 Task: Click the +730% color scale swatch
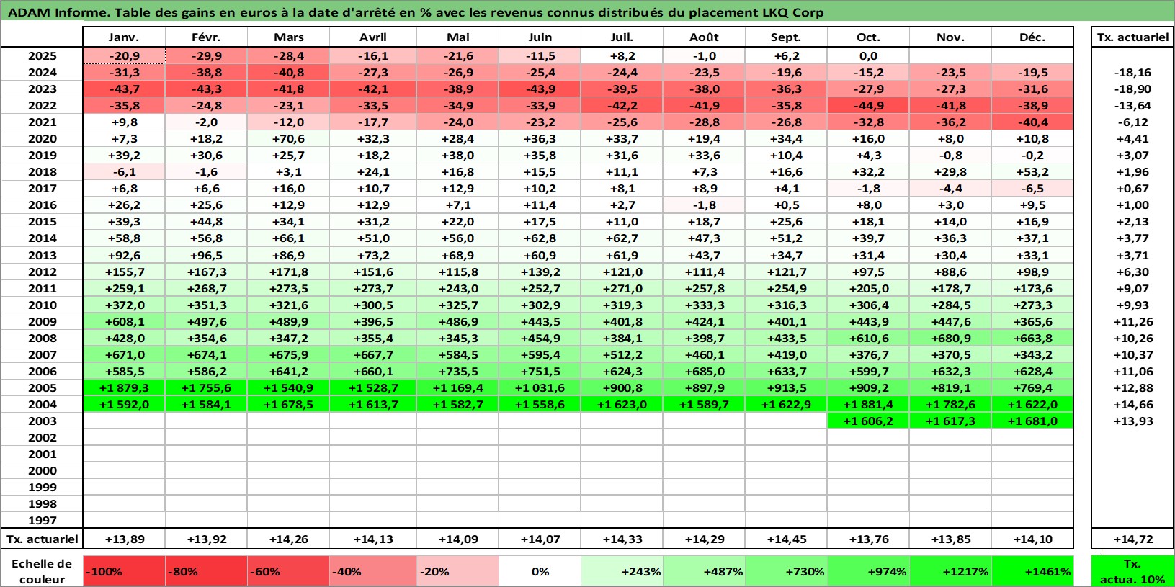click(786, 571)
